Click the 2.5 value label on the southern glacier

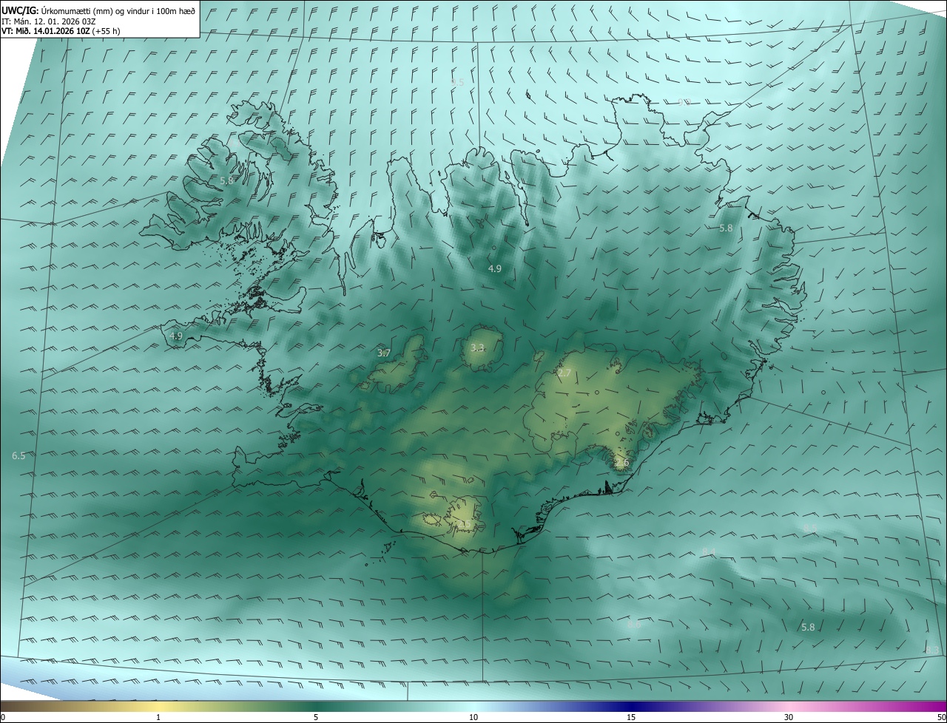464,524
